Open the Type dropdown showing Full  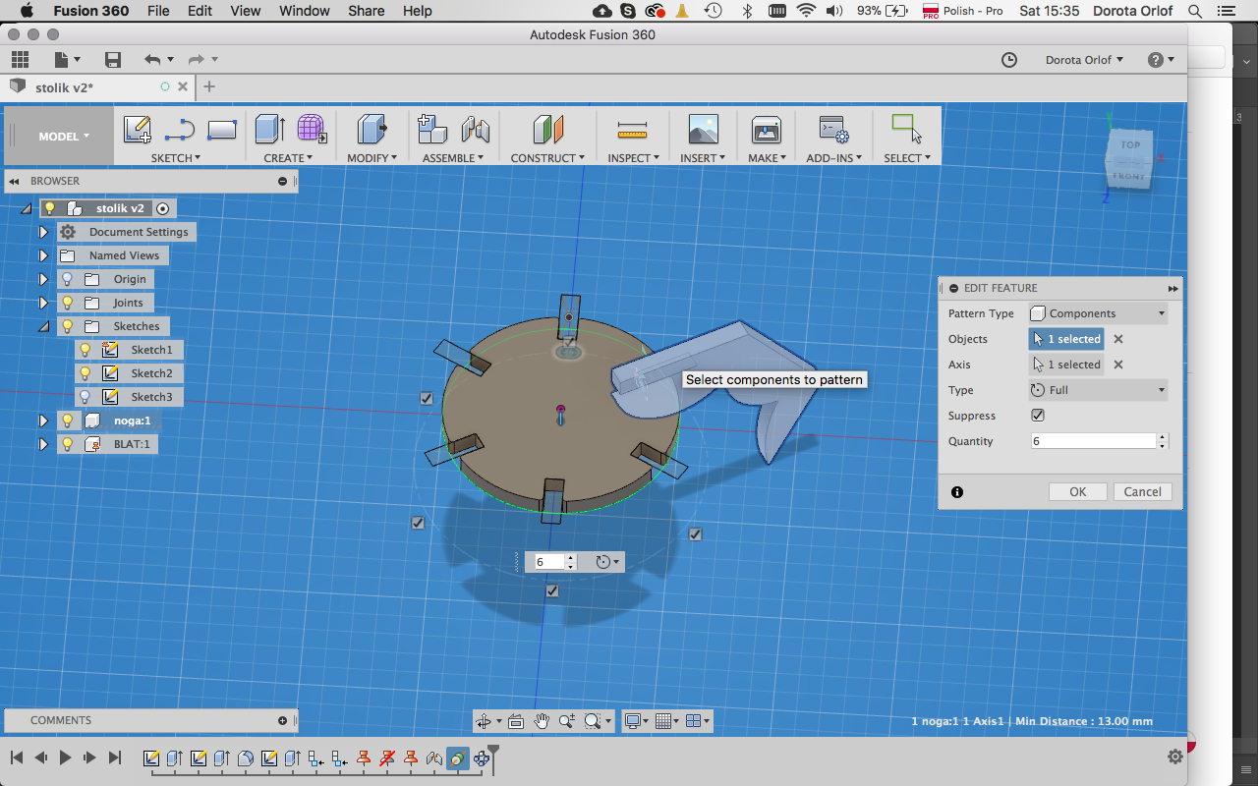(1161, 390)
